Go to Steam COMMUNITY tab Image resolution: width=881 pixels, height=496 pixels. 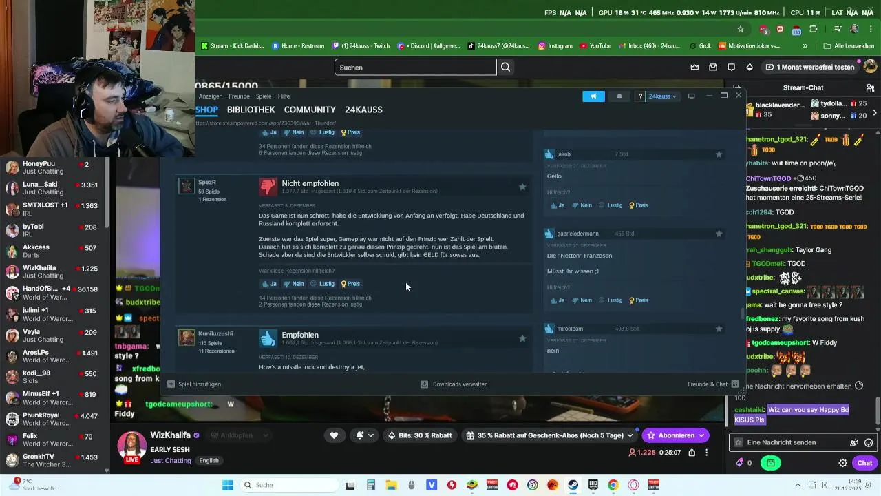[x=310, y=110]
